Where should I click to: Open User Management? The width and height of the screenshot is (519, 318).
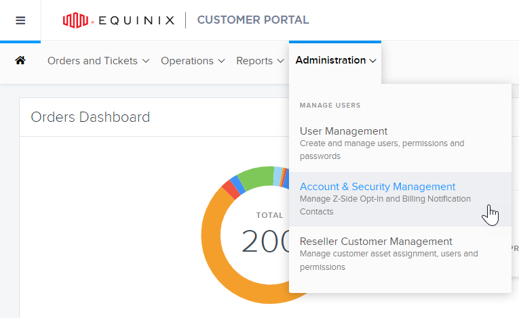400,143
